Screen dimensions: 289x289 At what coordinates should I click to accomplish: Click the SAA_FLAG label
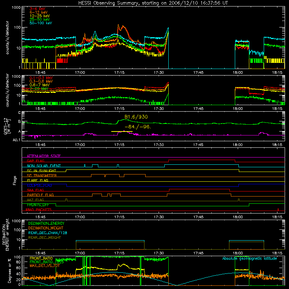(35, 190)
